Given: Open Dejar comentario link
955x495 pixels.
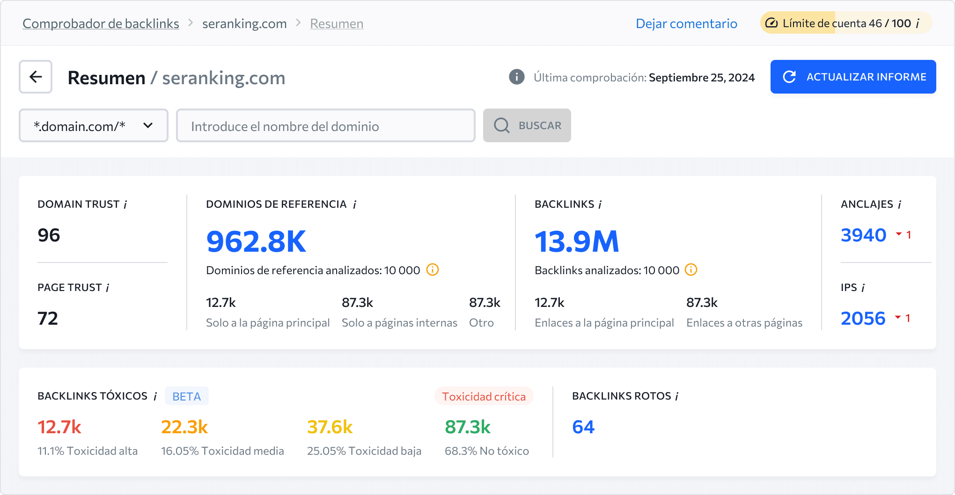Looking at the screenshot, I should (686, 23).
